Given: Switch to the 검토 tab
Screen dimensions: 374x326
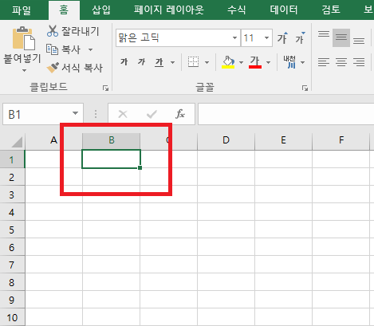Looking at the screenshot, I should click(331, 10).
